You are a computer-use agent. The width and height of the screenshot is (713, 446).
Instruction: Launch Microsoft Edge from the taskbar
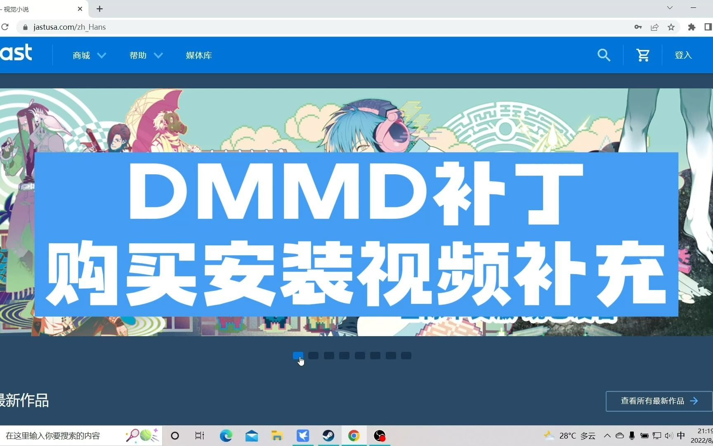pos(226,436)
